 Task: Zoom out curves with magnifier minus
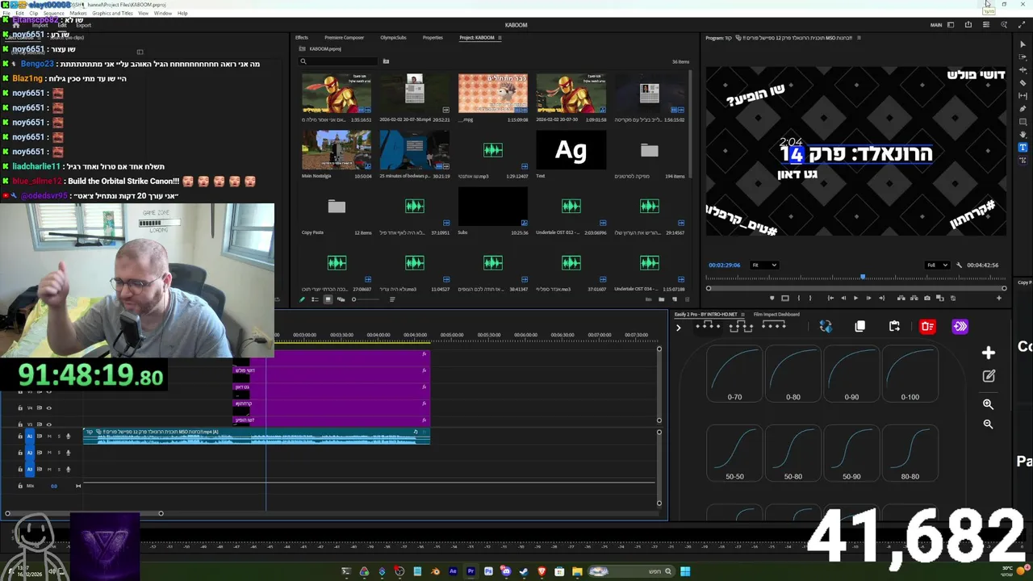[x=989, y=424]
